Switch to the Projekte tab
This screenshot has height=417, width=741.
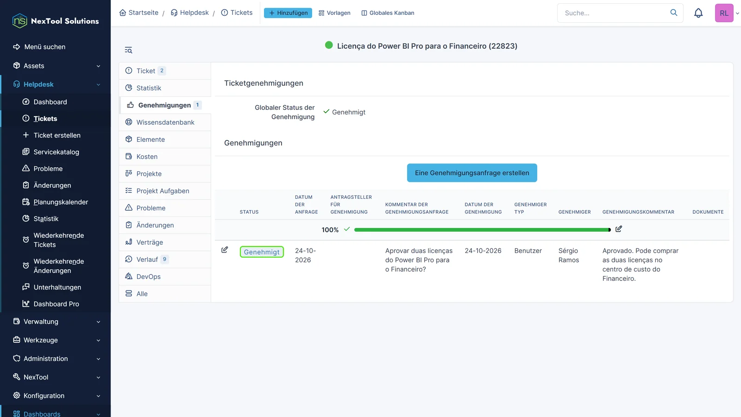(x=165, y=174)
